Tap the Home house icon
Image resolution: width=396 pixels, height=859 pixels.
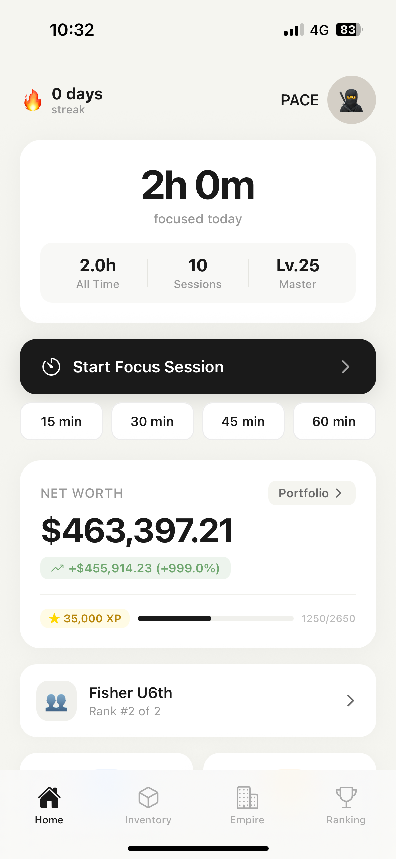coord(49,797)
